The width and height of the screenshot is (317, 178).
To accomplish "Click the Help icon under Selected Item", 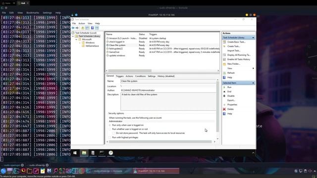I will (x=224, y=114).
